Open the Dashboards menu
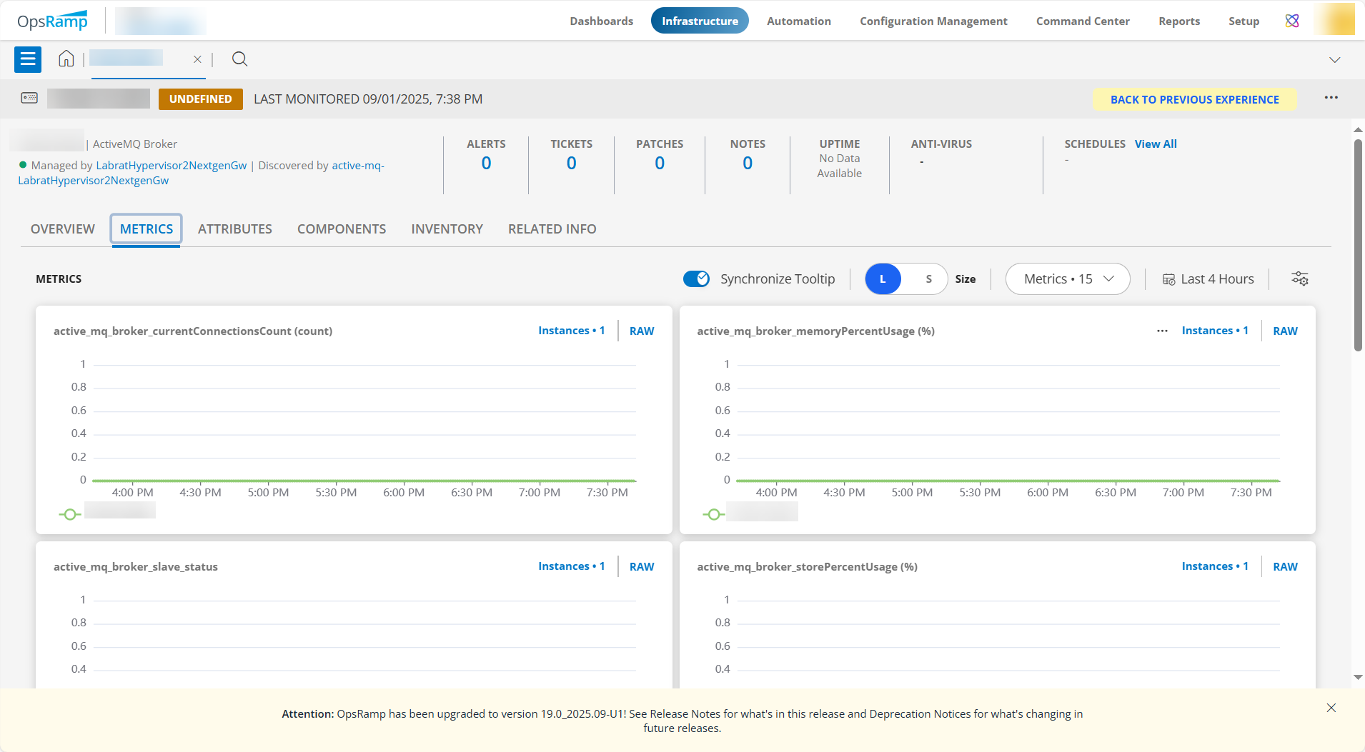This screenshot has width=1365, height=752. click(x=602, y=21)
